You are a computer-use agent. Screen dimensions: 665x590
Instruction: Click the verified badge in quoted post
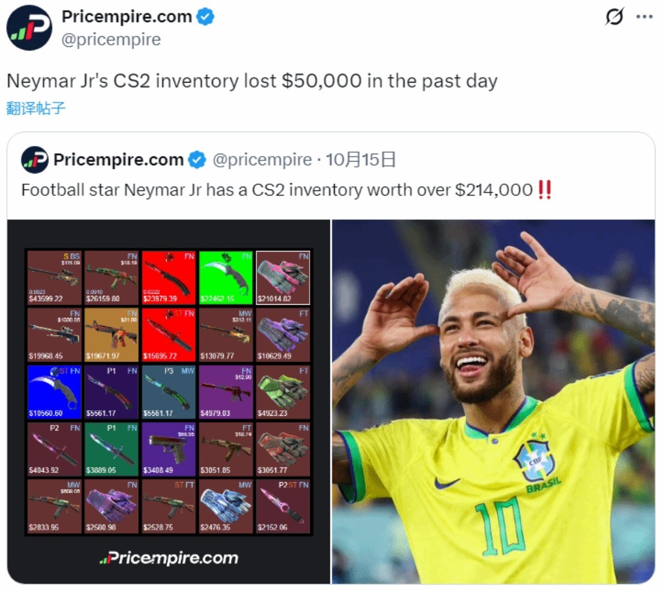(x=197, y=159)
